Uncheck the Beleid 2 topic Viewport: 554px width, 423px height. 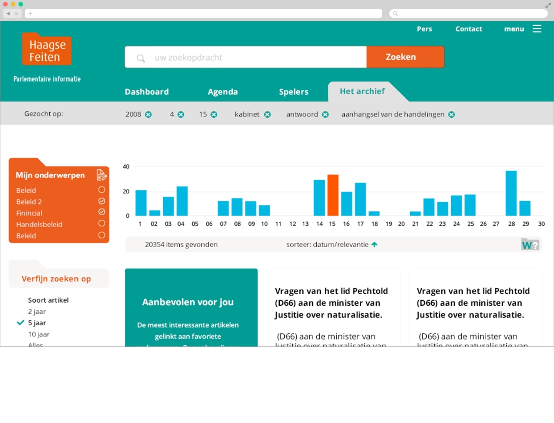tap(102, 201)
